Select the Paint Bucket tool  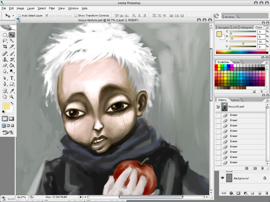[12, 65]
